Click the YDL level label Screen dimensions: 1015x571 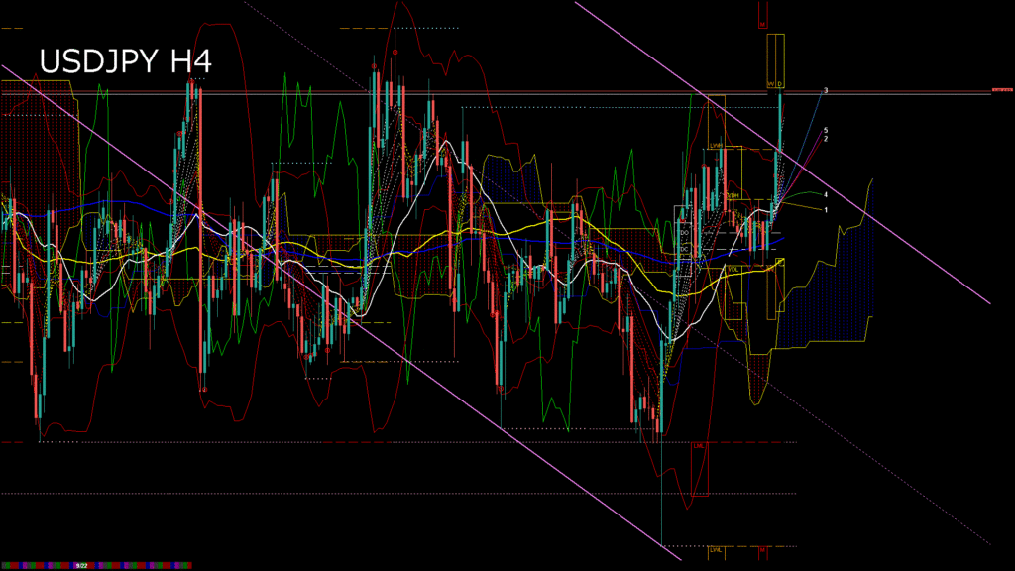pyautogui.click(x=733, y=269)
